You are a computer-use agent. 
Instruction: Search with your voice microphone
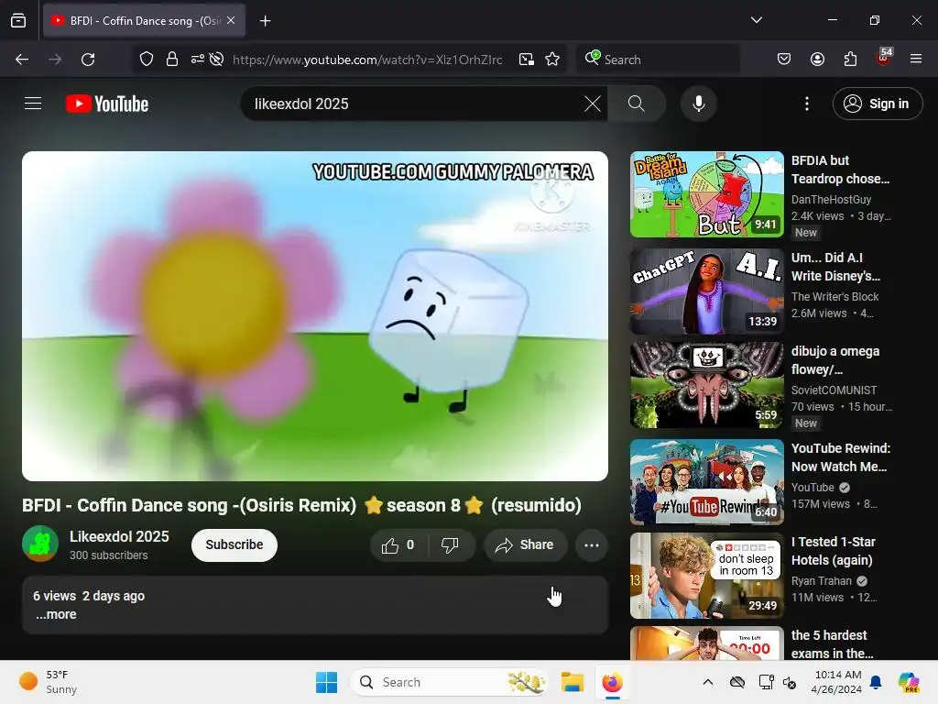[x=699, y=104]
